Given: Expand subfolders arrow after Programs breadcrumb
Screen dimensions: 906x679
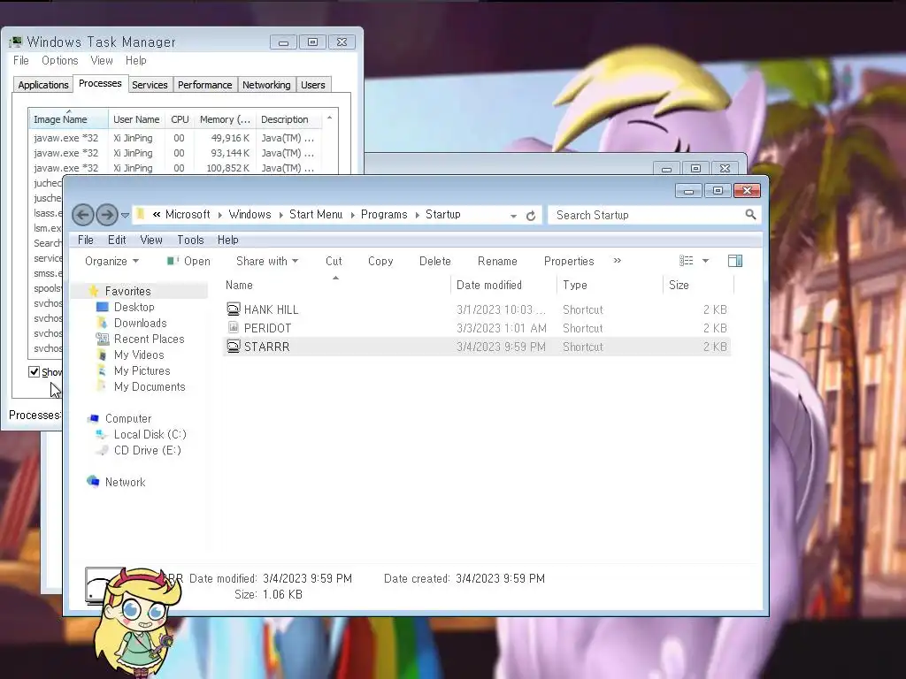Looking at the screenshot, I should click(417, 215).
